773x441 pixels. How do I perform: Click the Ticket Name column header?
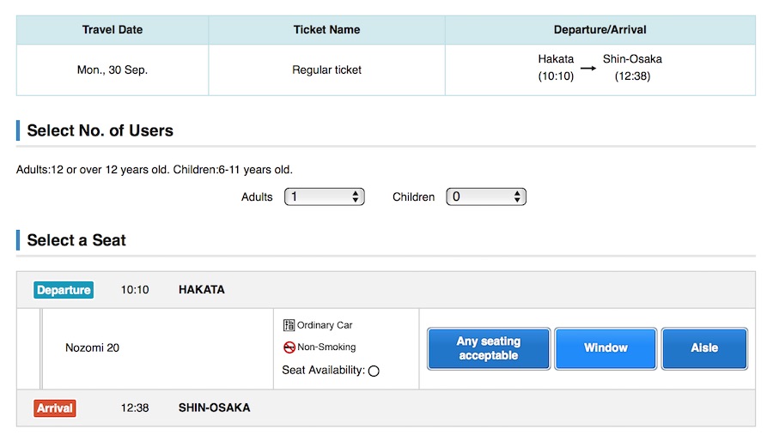(x=326, y=30)
